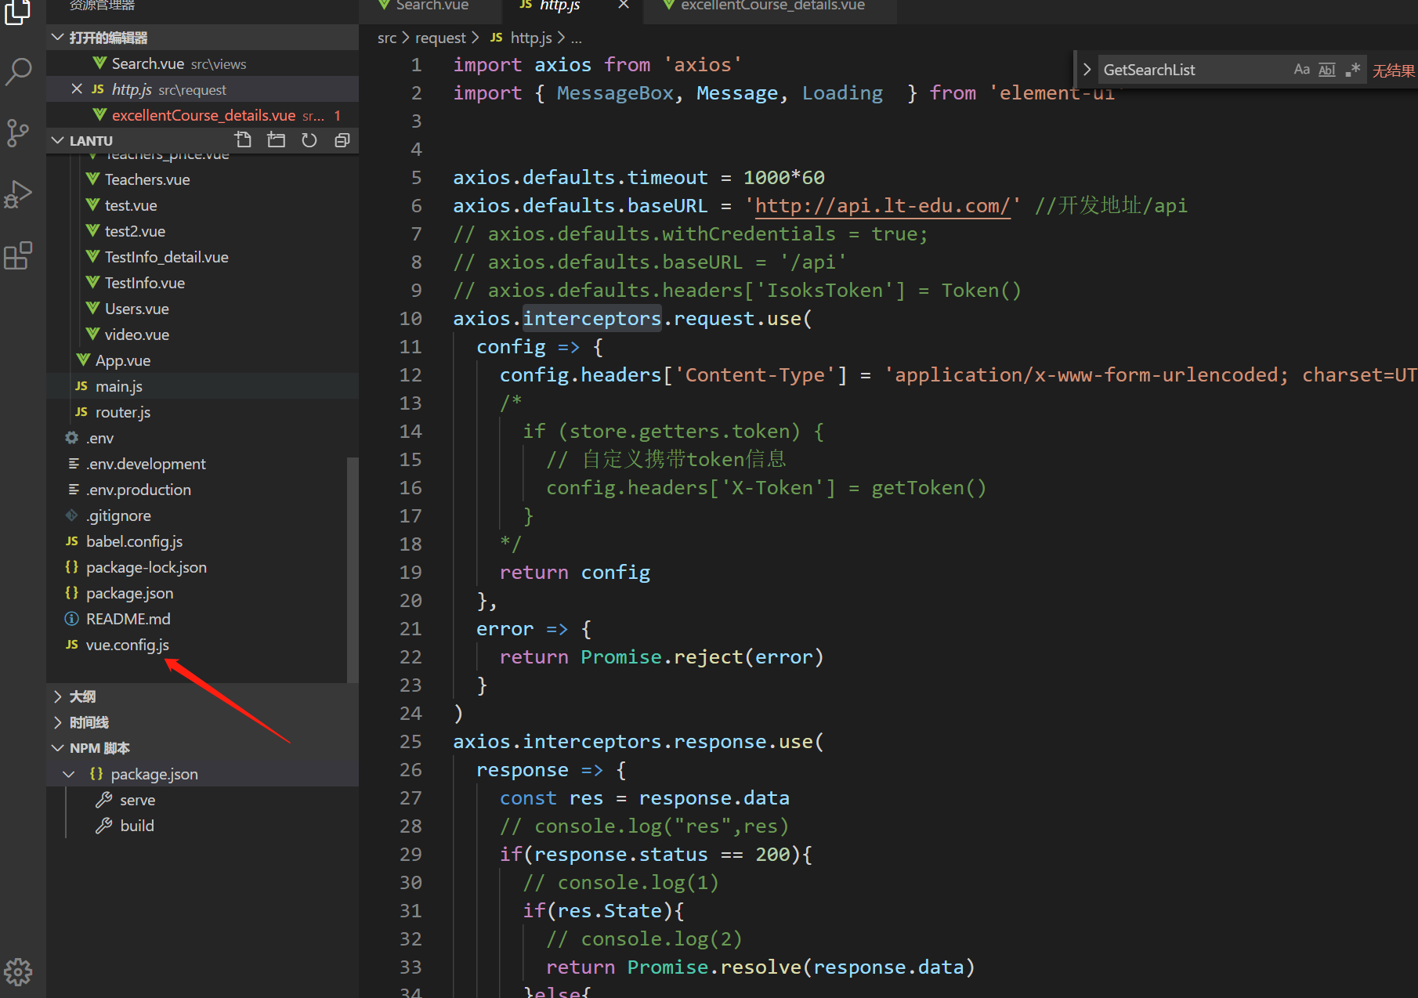
Task: Open the Source Control view
Action: 18,133
